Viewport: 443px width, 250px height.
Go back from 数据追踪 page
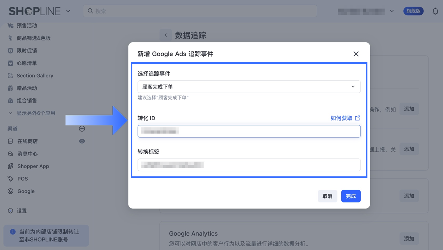click(166, 35)
